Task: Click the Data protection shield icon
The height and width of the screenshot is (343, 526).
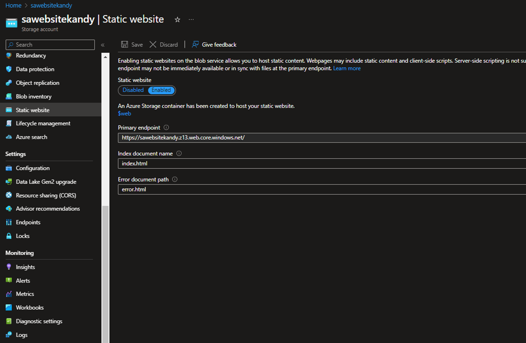Action: [9, 69]
